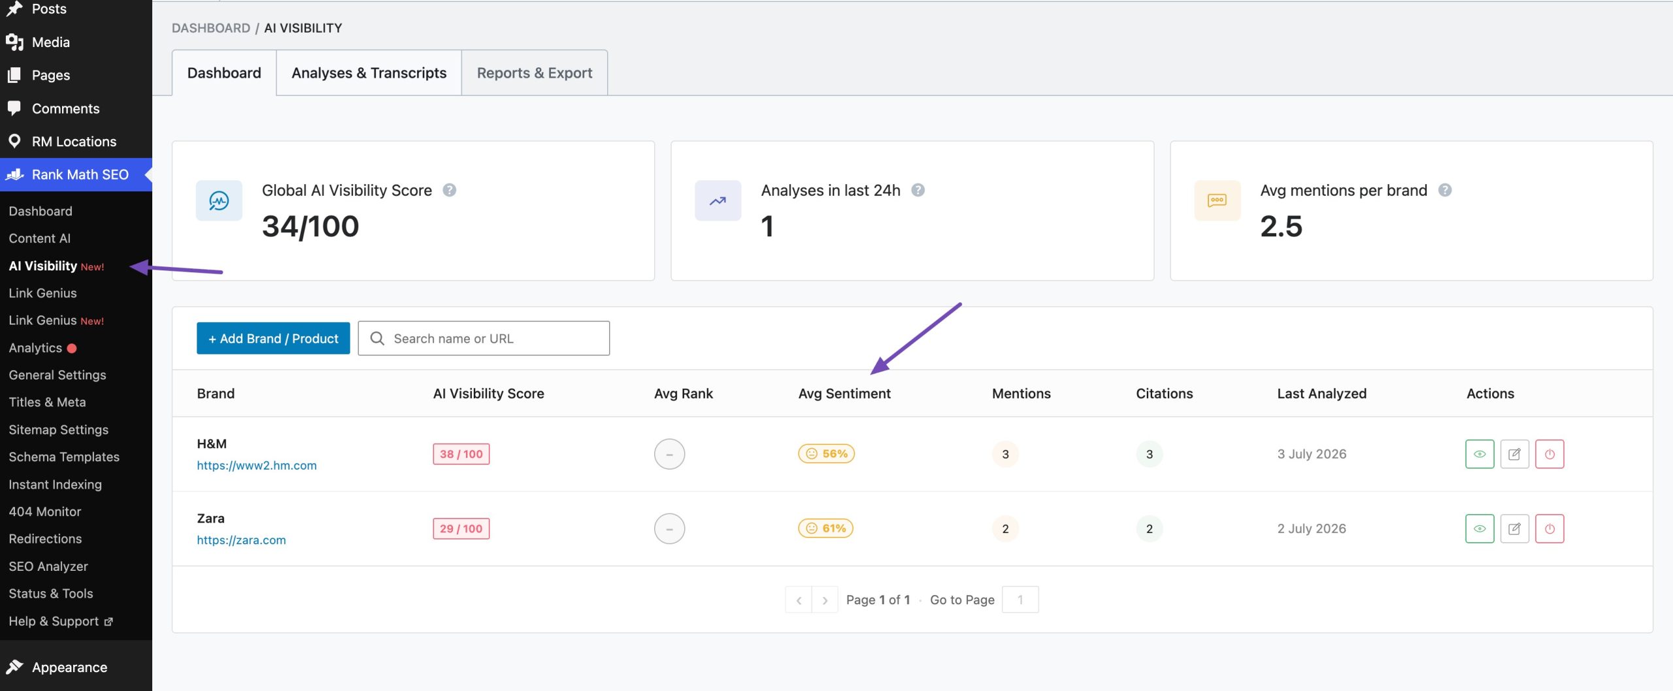This screenshot has width=1673, height=691.
Task: Click the Avg mentions per brand help icon
Action: point(1445,190)
